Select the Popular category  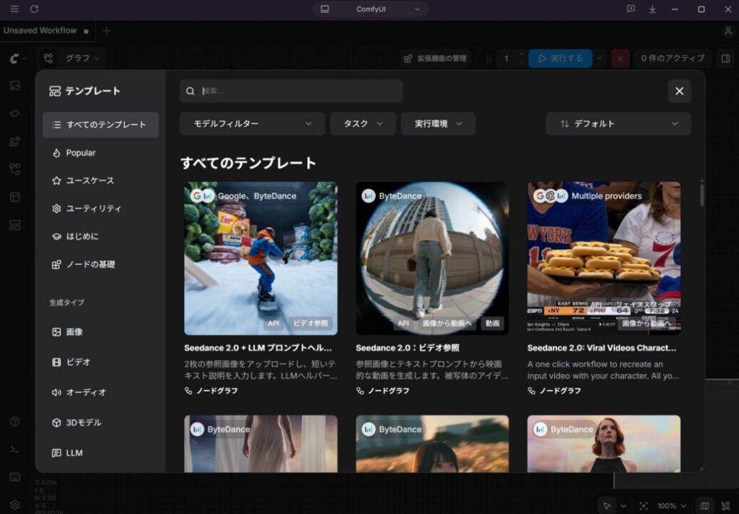[x=100, y=153]
